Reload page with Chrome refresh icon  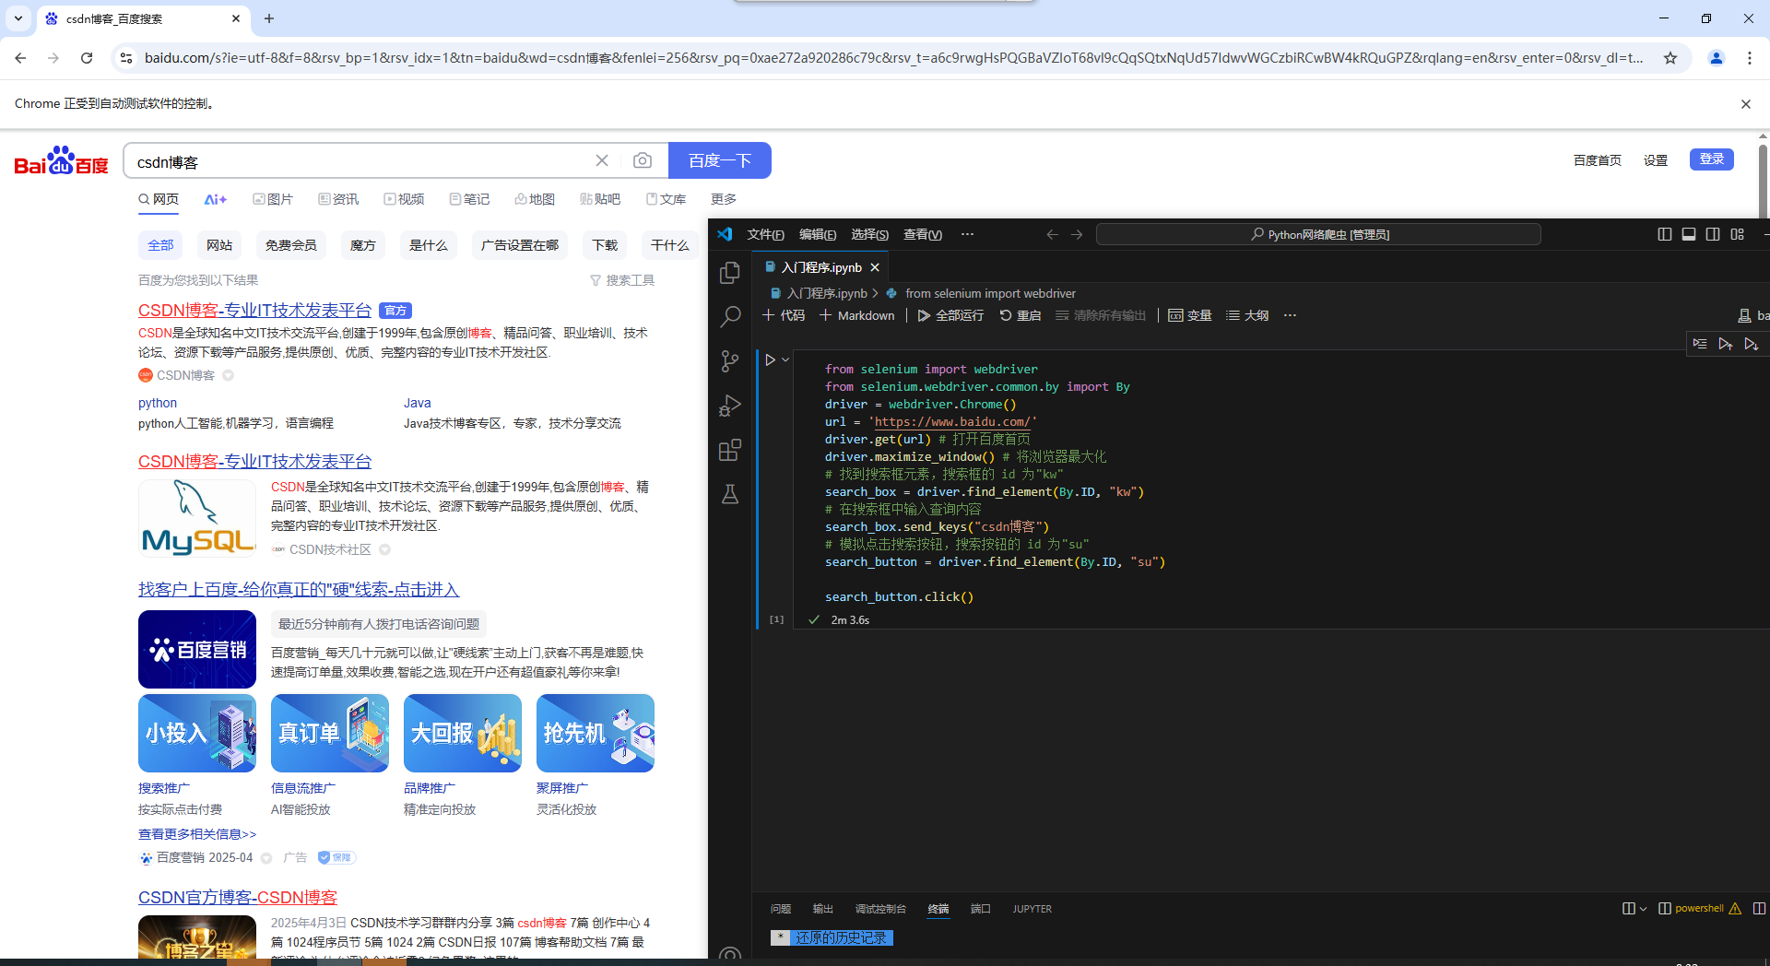tap(87, 58)
